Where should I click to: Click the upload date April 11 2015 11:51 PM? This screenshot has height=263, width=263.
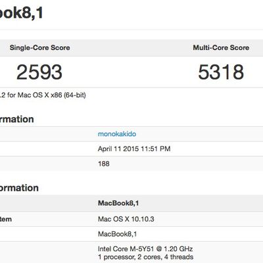[x=134, y=149]
